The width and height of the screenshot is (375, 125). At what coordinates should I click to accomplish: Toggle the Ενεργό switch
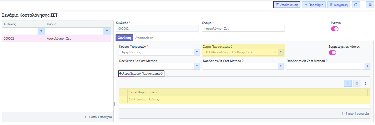click(x=335, y=29)
